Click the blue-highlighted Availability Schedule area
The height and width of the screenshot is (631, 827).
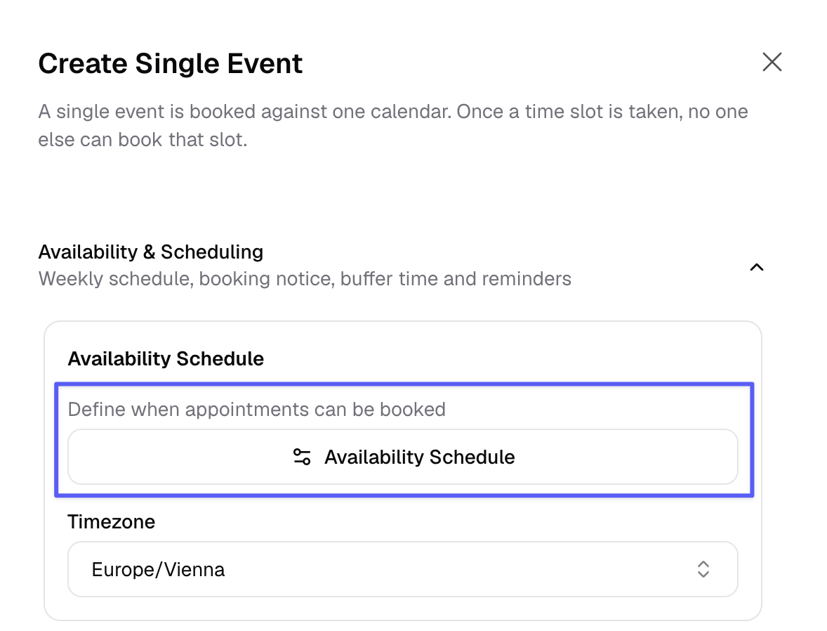click(404, 440)
